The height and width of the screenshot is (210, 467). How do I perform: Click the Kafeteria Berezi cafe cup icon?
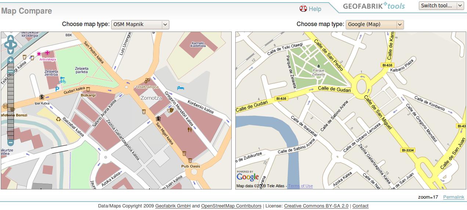[13, 110]
